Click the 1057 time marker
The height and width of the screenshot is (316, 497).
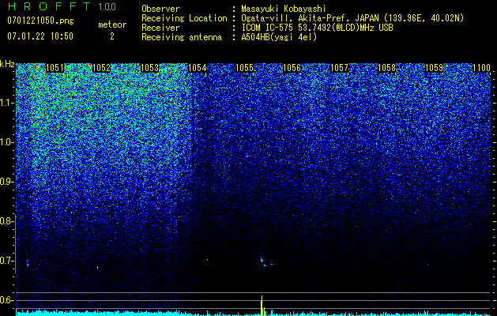[x=339, y=68]
